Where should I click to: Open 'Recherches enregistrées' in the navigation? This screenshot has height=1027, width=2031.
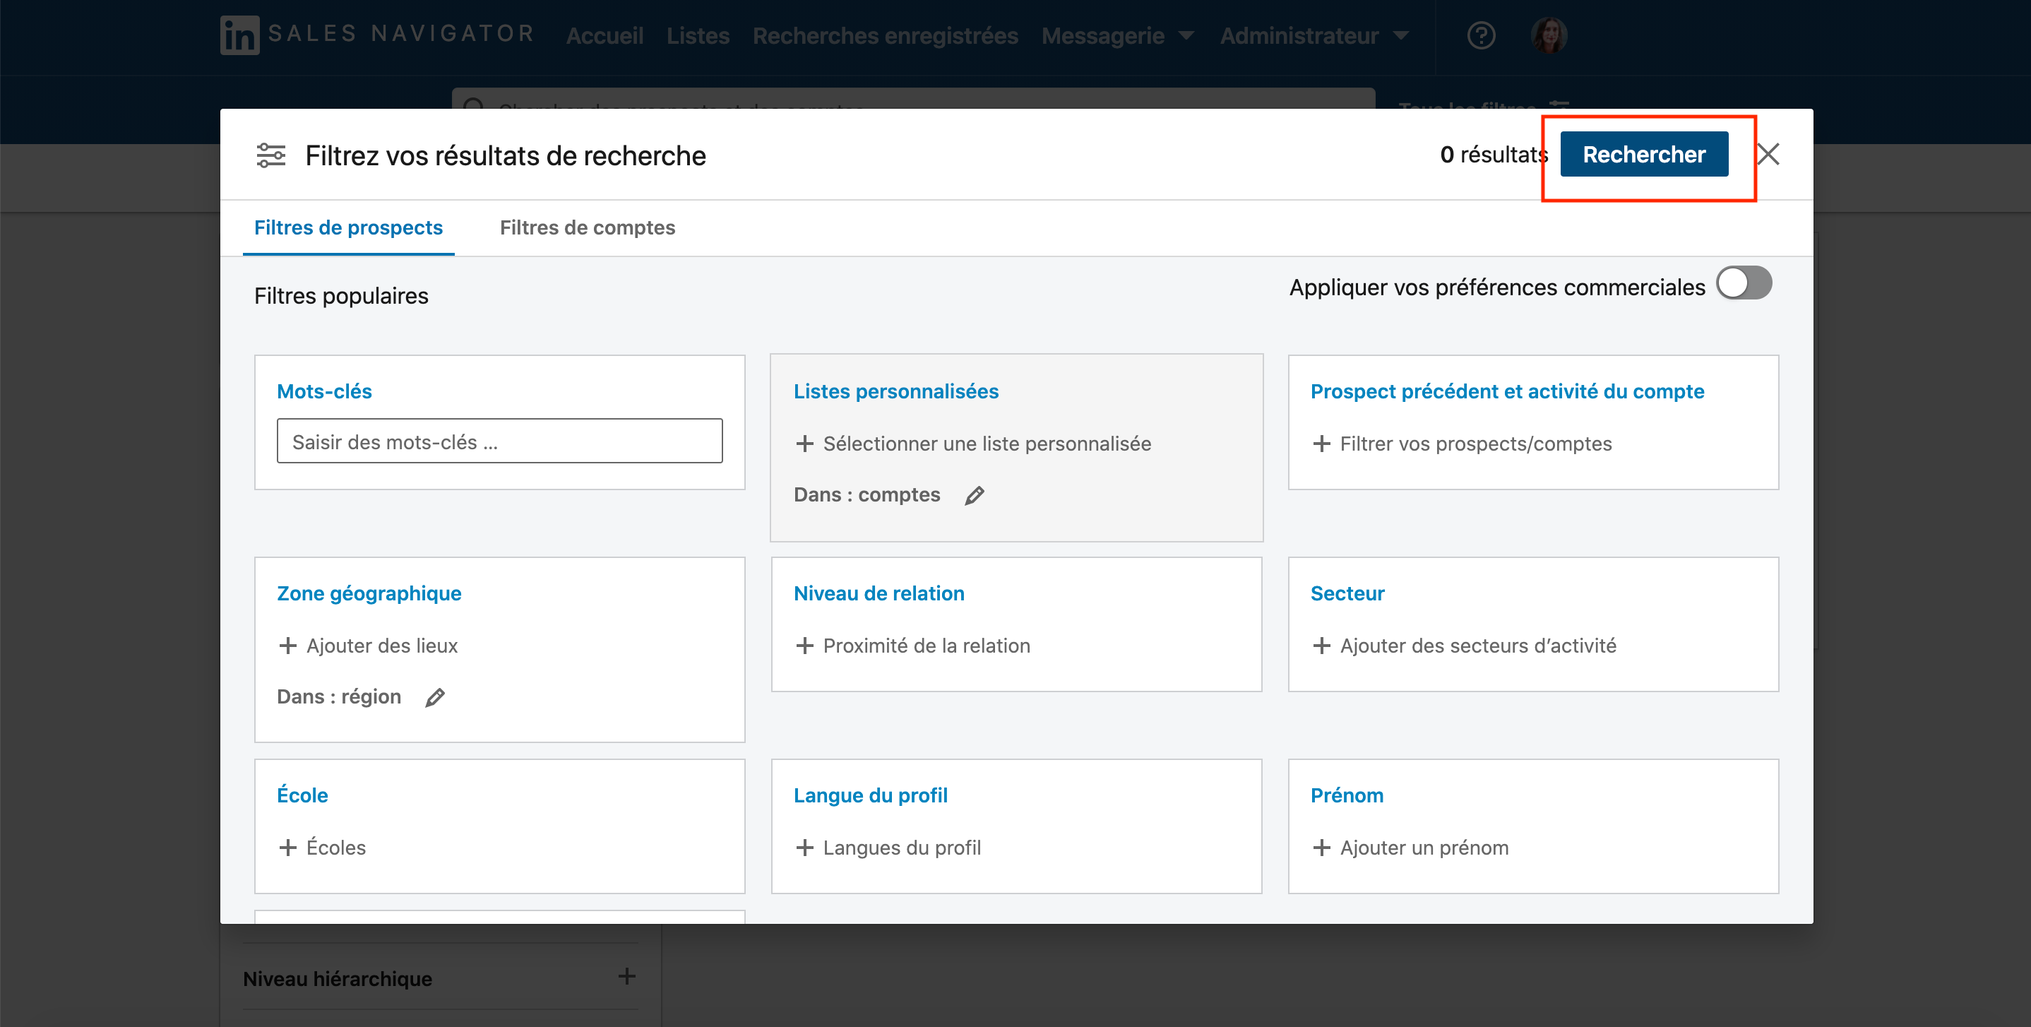[x=885, y=35]
